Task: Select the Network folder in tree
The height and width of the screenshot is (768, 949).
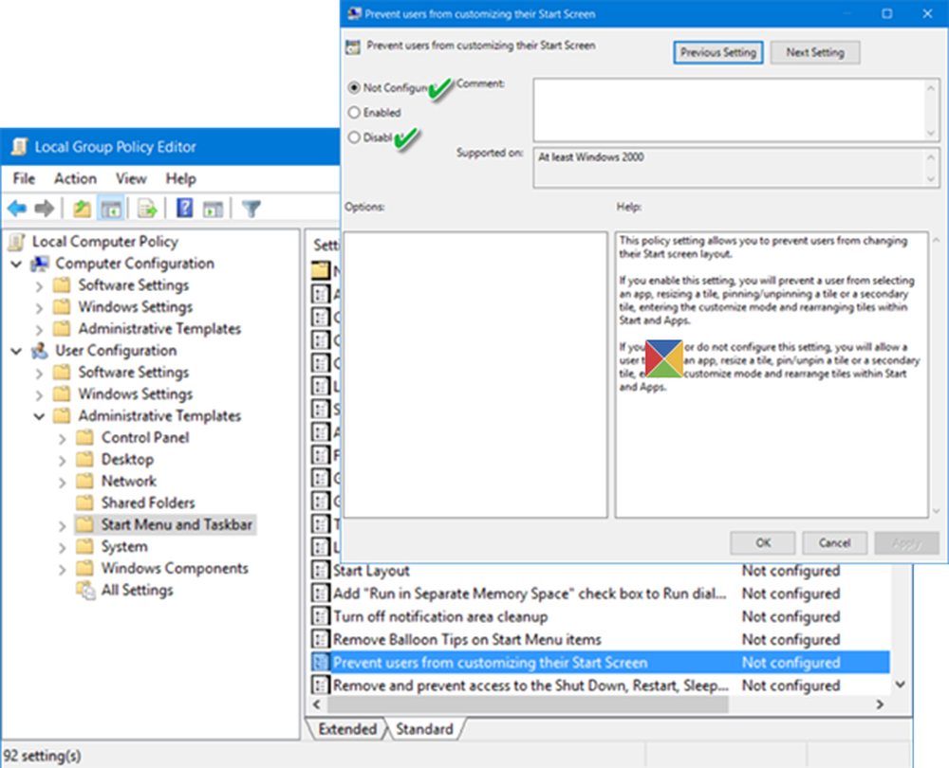Action: click(128, 481)
